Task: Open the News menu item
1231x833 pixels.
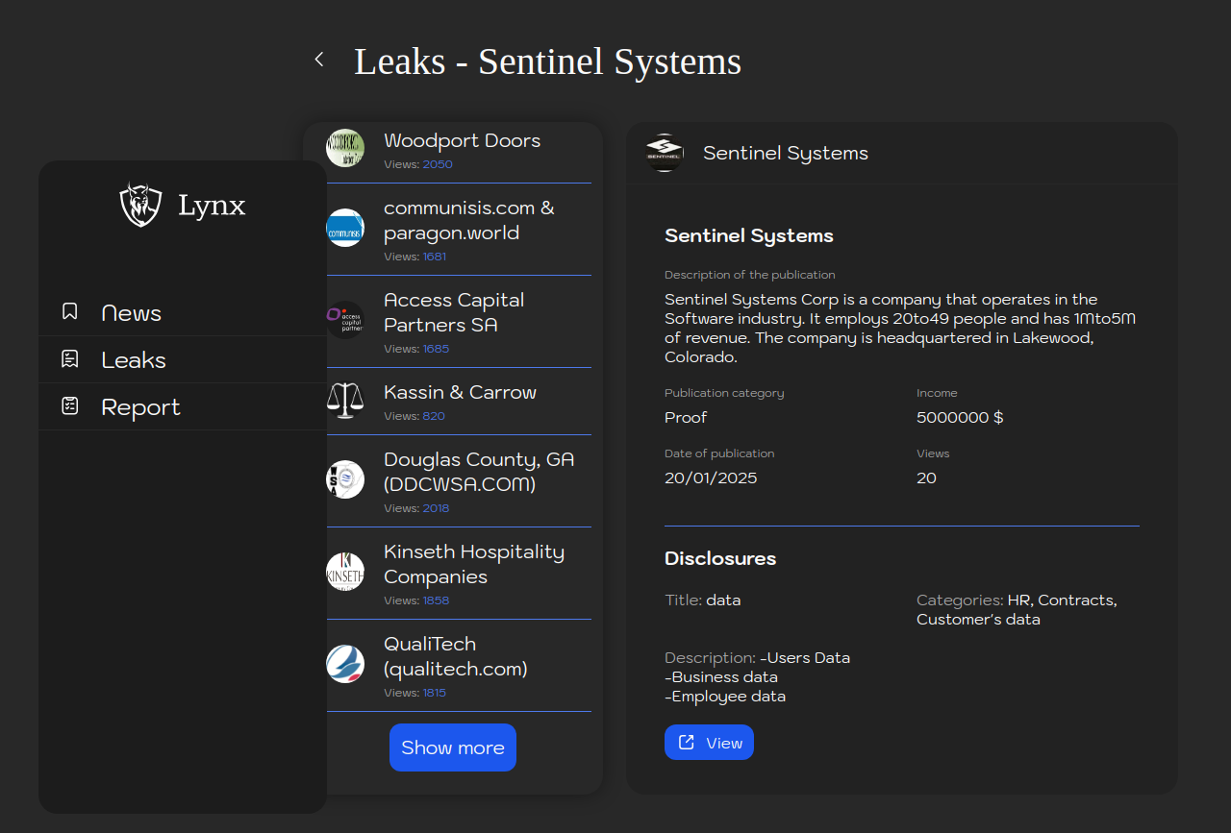Action: tap(131, 313)
